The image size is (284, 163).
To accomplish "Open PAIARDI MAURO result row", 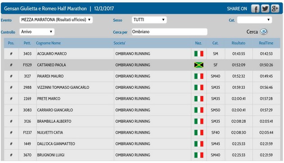I will 142,76.
